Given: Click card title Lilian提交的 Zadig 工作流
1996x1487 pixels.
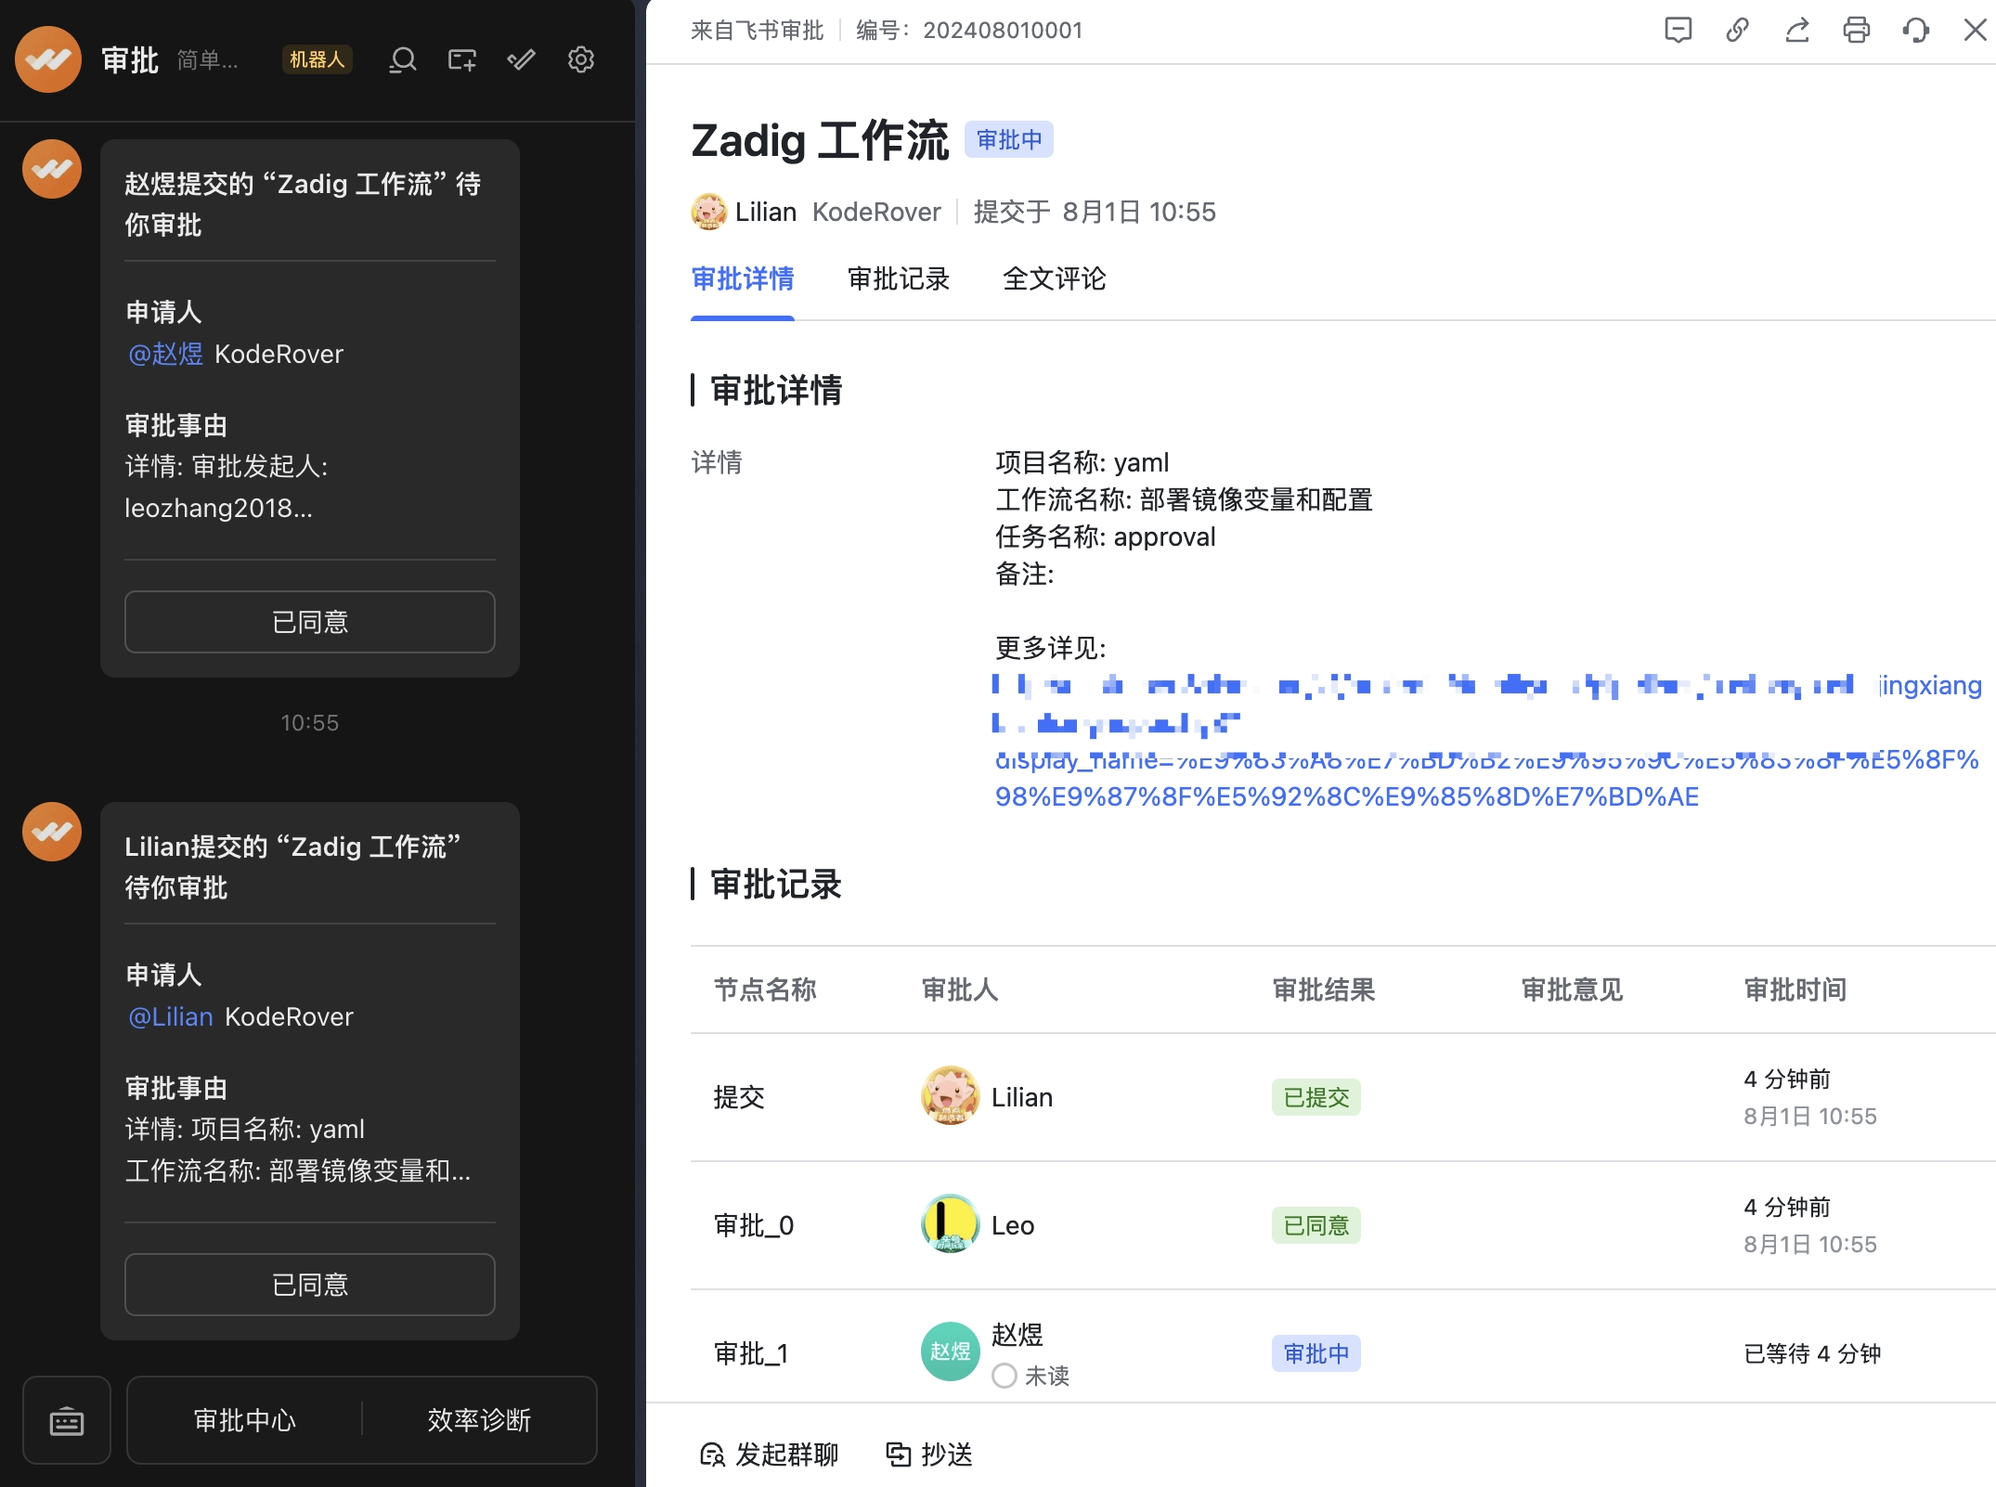Looking at the screenshot, I should (x=293, y=867).
